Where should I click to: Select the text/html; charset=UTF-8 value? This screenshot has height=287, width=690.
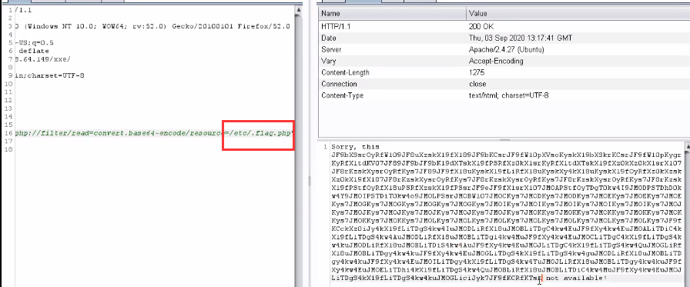(x=578, y=95)
